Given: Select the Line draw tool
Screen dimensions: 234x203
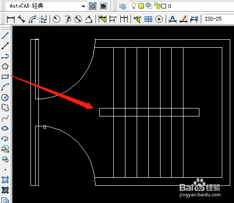Looking at the screenshot, I should coord(5,36).
